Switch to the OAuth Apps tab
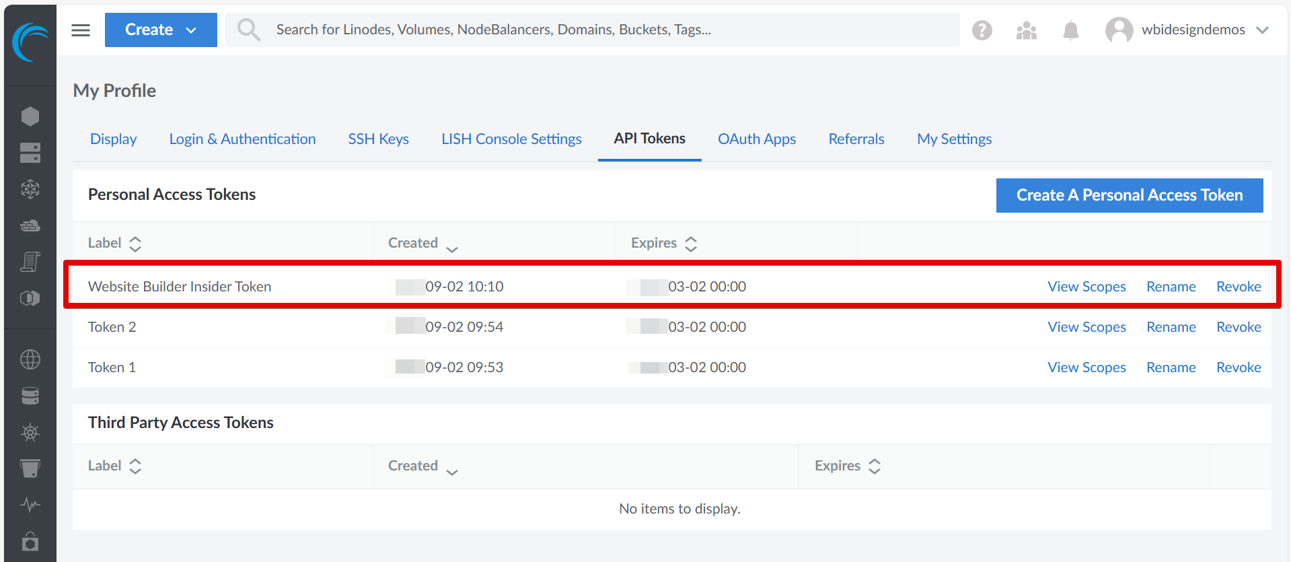The height and width of the screenshot is (562, 1291). [756, 139]
